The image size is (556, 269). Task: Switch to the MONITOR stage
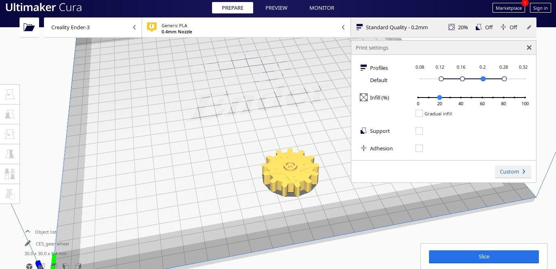pyautogui.click(x=322, y=8)
